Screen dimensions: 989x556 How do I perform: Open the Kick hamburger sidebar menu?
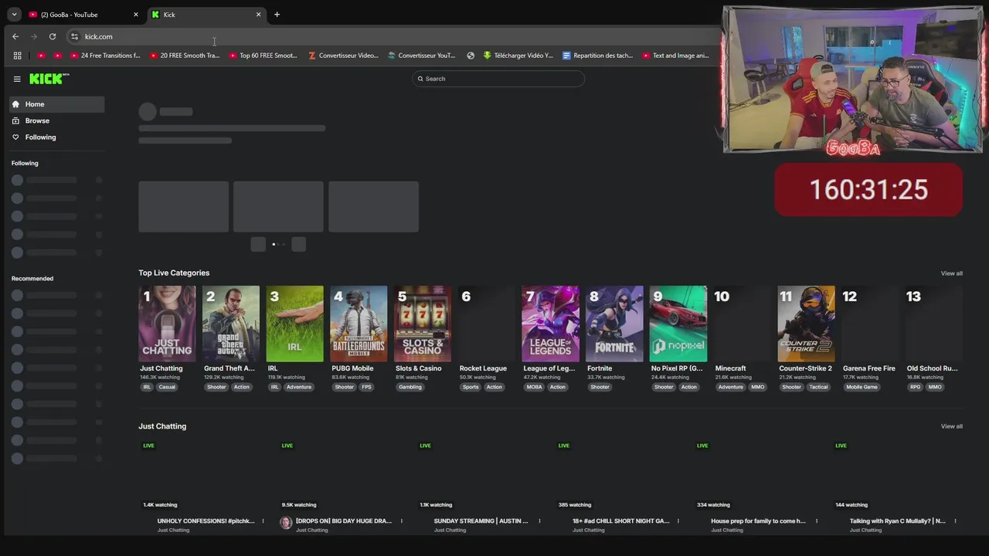(17, 79)
